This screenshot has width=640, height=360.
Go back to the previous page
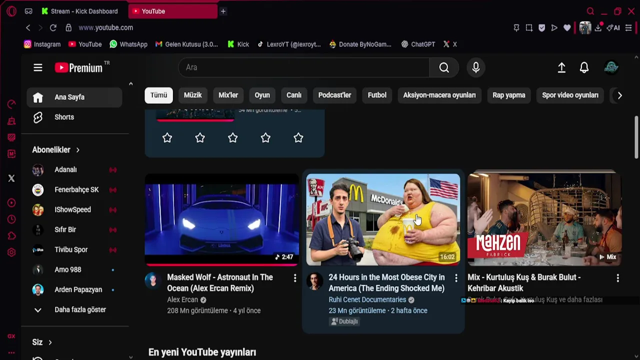pyautogui.click(x=28, y=27)
